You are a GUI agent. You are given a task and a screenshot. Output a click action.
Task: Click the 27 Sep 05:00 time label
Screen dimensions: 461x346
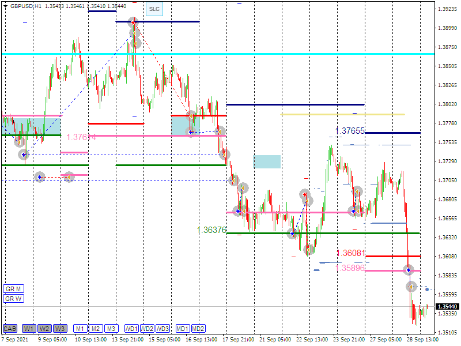386,340
